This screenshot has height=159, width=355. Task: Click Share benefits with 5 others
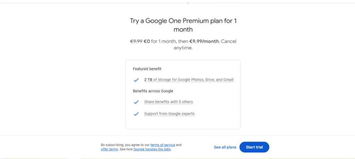[168, 102]
